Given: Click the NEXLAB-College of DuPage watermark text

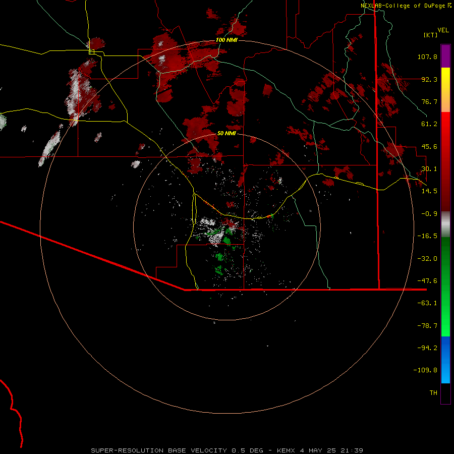Looking at the screenshot, I should [406, 6].
